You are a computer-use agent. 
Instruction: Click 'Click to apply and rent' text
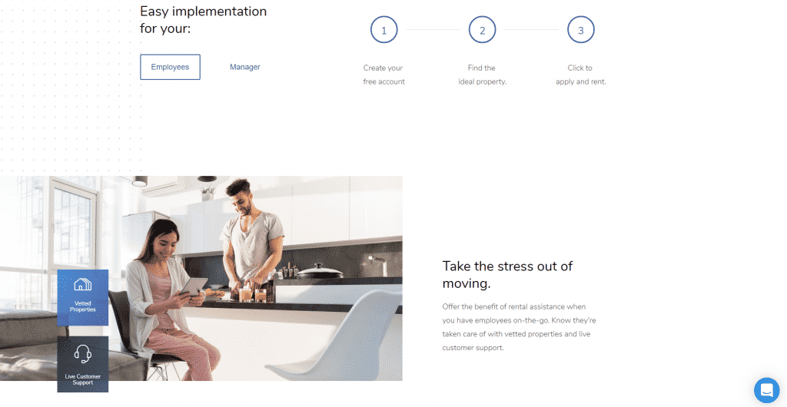coord(581,74)
